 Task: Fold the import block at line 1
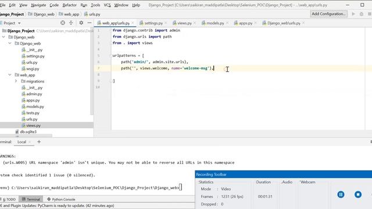111,30
